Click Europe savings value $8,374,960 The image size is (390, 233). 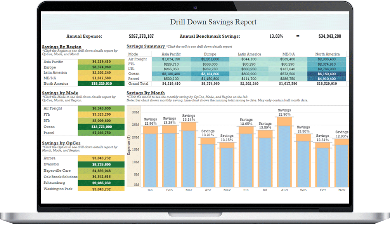(x=101, y=67)
